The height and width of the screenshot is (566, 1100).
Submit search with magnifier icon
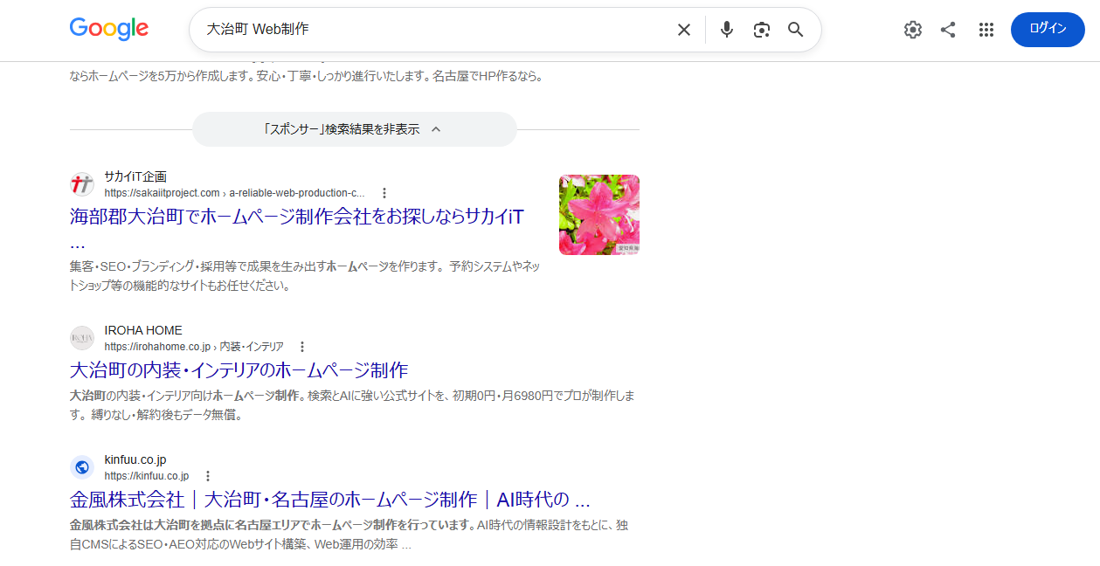(796, 30)
